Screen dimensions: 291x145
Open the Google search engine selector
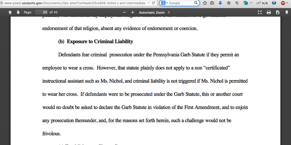pos(165,3)
